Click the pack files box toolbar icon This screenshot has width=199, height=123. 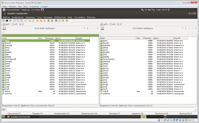(x=49, y=20)
